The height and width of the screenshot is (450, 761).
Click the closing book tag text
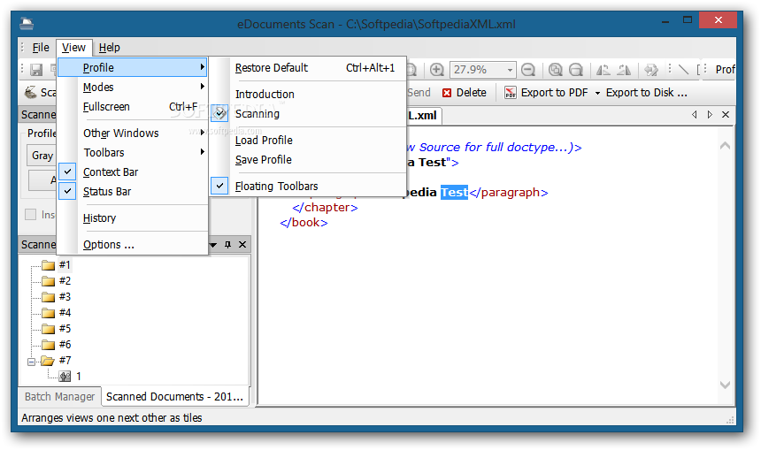pyautogui.click(x=304, y=223)
